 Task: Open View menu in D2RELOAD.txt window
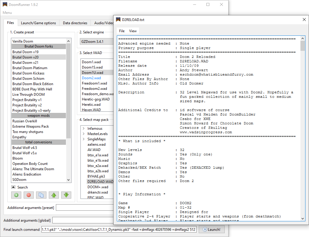tap(133, 31)
